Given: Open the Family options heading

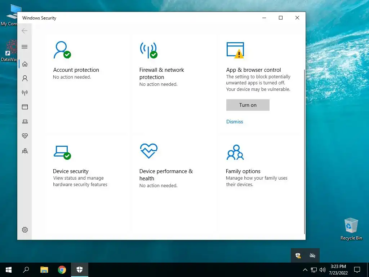Looking at the screenshot, I should (x=243, y=171).
